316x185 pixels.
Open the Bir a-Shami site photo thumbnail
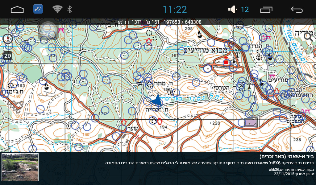tap(20, 167)
